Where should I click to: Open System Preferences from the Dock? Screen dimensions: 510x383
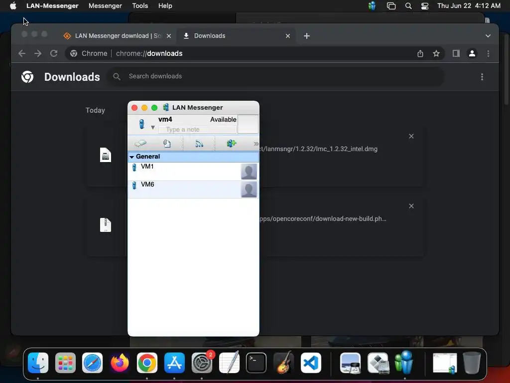tap(202, 363)
